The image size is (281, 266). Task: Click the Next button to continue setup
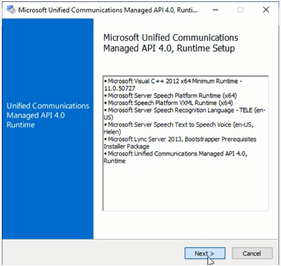tap(205, 254)
